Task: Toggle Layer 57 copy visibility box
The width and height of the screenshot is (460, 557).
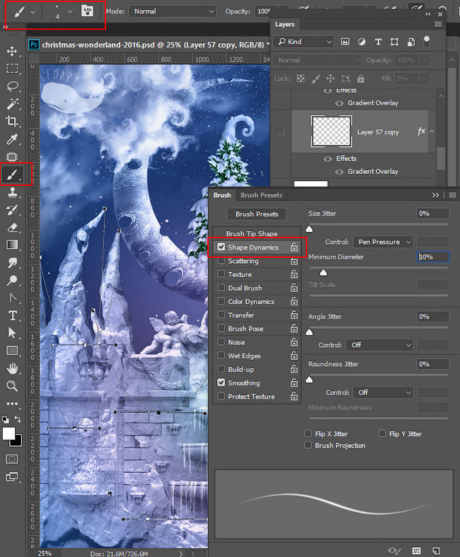Action: [x=281, y=131]
